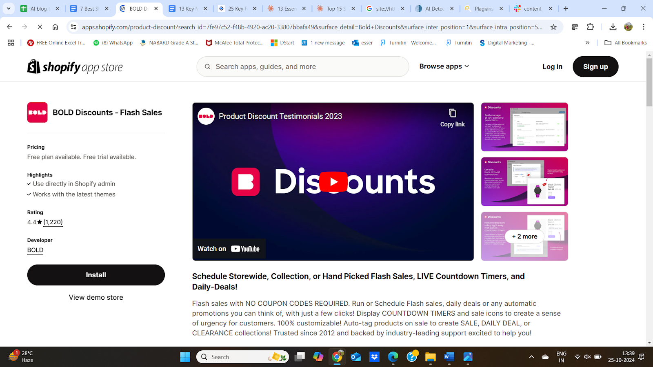Screen dimensions: 653x367
Task: Open the DStart bookmark
Action: coord(282,42)
